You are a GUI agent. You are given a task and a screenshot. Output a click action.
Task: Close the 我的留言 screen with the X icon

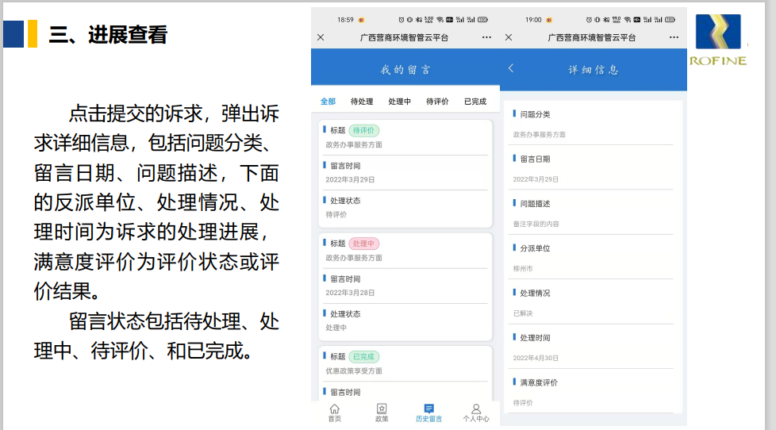point(321,37)
